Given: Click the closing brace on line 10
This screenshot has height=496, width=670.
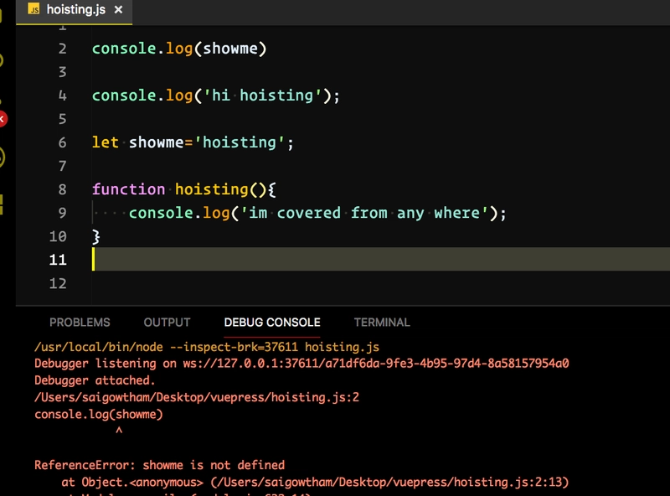Looking at the screenshot, I should coord(96,236).
